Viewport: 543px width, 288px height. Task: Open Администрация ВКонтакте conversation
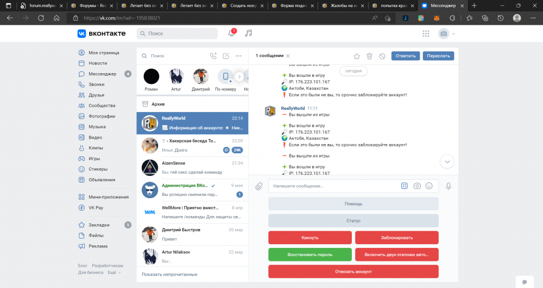(193, 190)
